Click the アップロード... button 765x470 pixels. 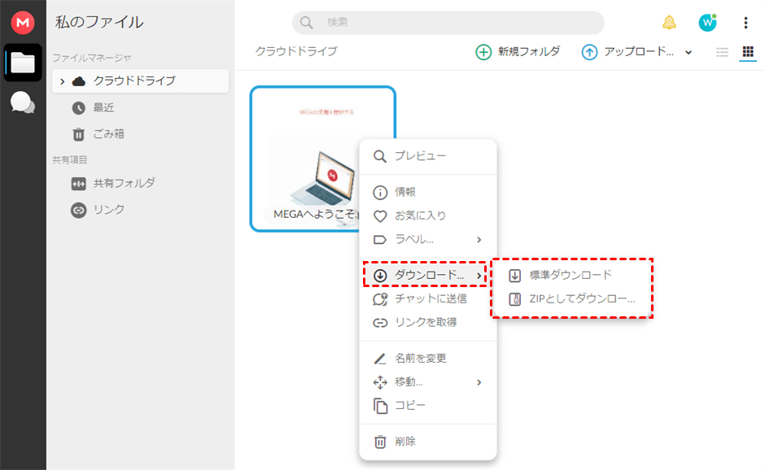[628, 52]
